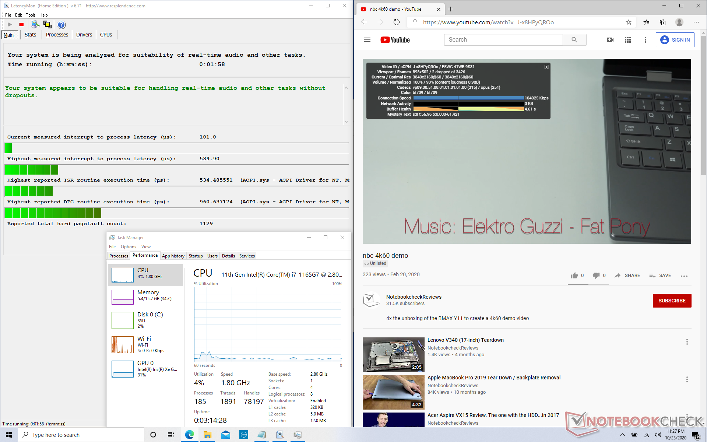Start monitoring with the green play icon in LatencyMon
707x442 pixels.
10,25
